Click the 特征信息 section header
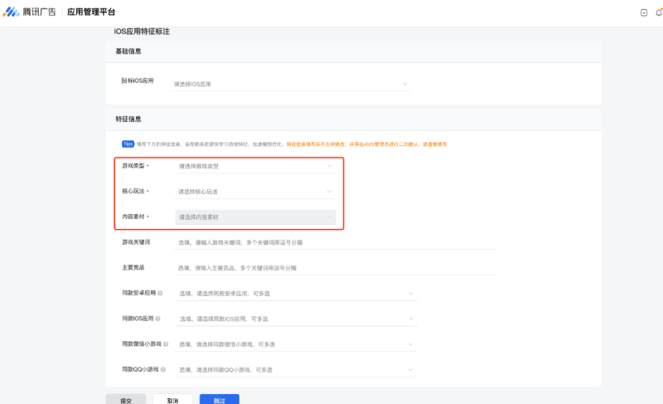The image size is (663, 404). coord(128,119)
